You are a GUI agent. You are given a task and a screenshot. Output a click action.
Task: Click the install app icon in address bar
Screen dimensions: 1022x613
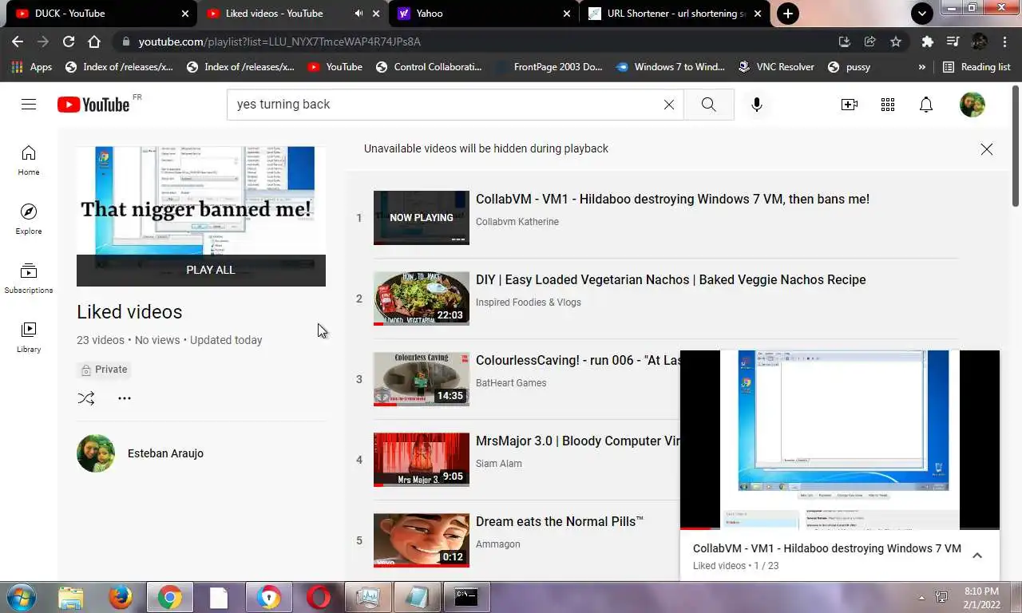tap(845, 42)
